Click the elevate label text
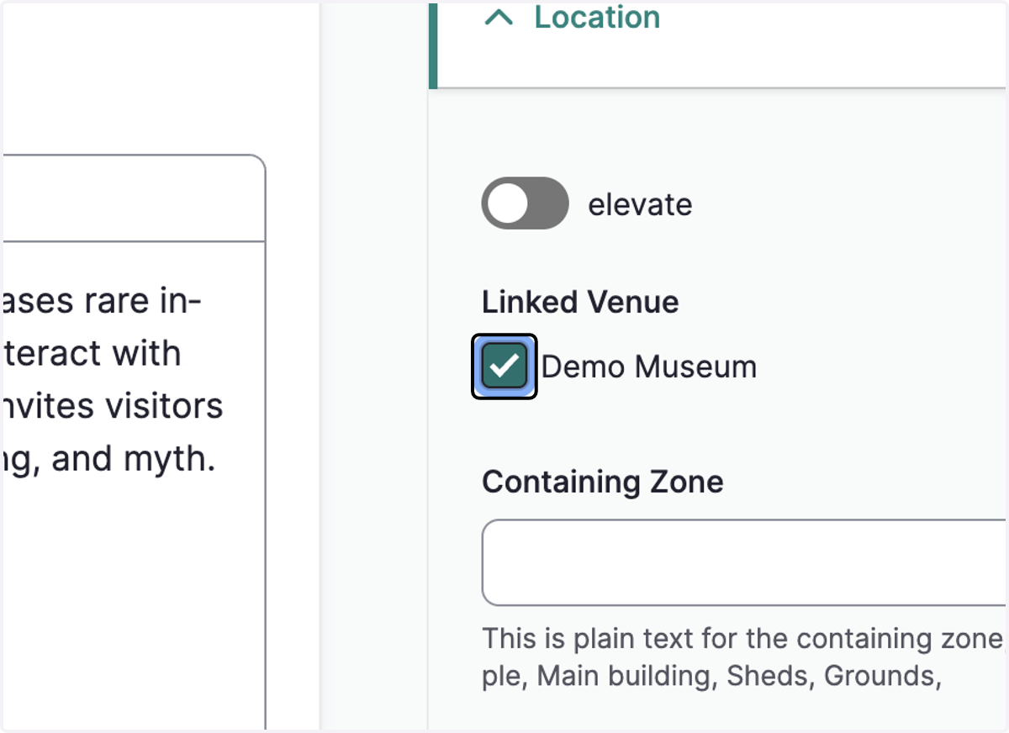1009x733 pixels. pyautogui.click(x=640, y=204)
